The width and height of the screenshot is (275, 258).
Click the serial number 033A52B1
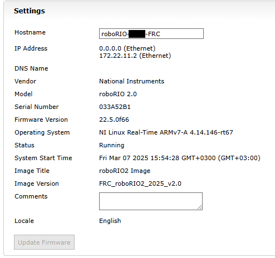click(115, 107)
